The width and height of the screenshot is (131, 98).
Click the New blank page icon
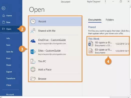(4, 22)
